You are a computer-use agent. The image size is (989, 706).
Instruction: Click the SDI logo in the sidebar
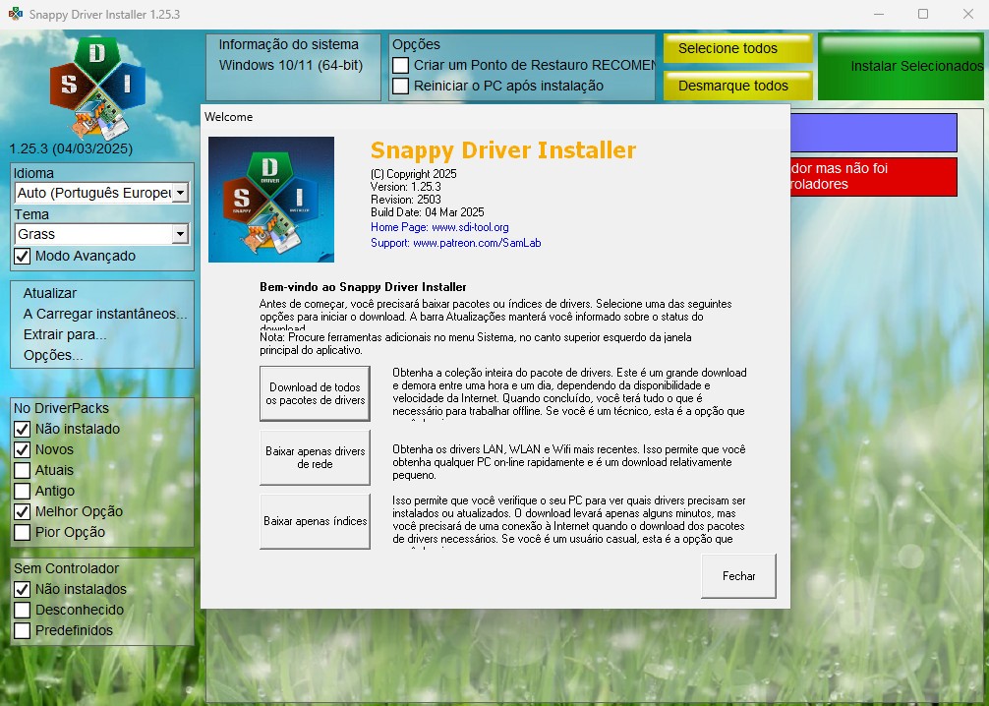click(x=97, y=88)
